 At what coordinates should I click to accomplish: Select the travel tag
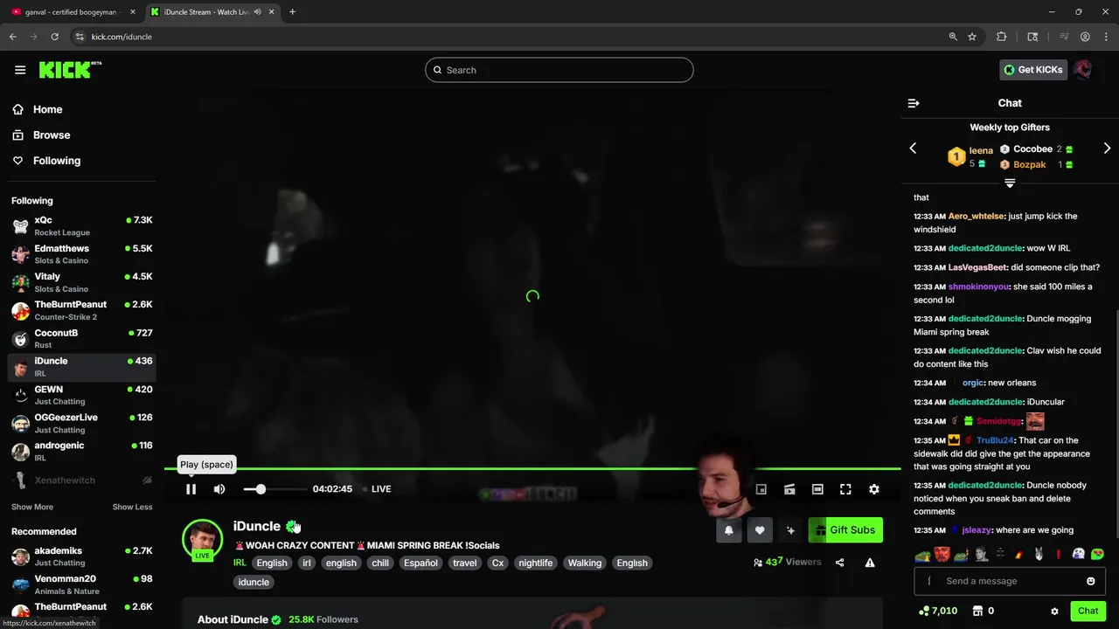coord(464,563)
